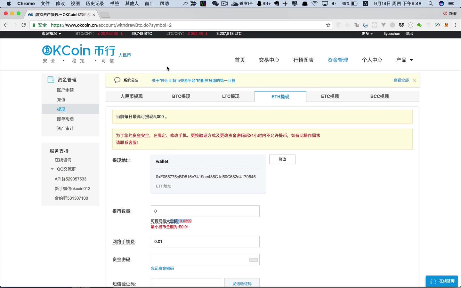Click the React atom square extension icon

pyautogui.click(x=375, y=25)
